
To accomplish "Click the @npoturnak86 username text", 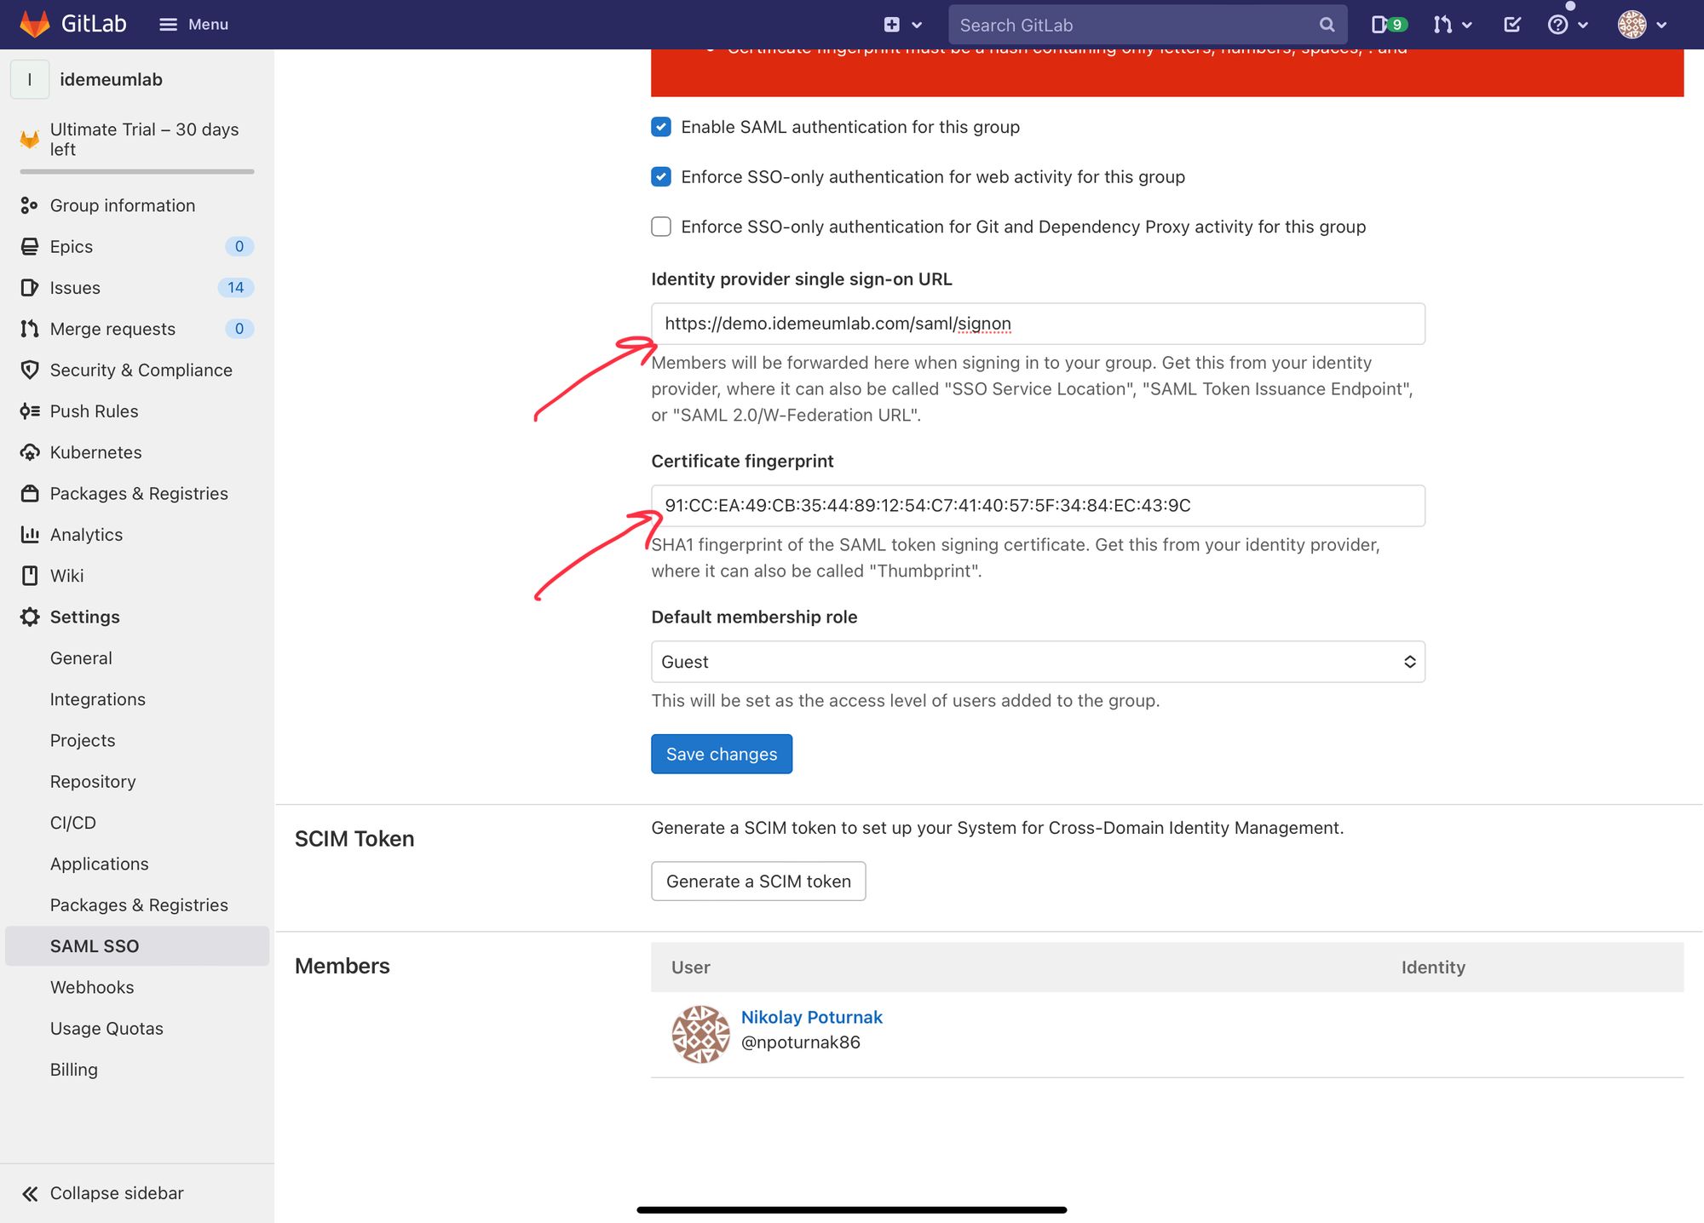I will (x=801, y=1042).
